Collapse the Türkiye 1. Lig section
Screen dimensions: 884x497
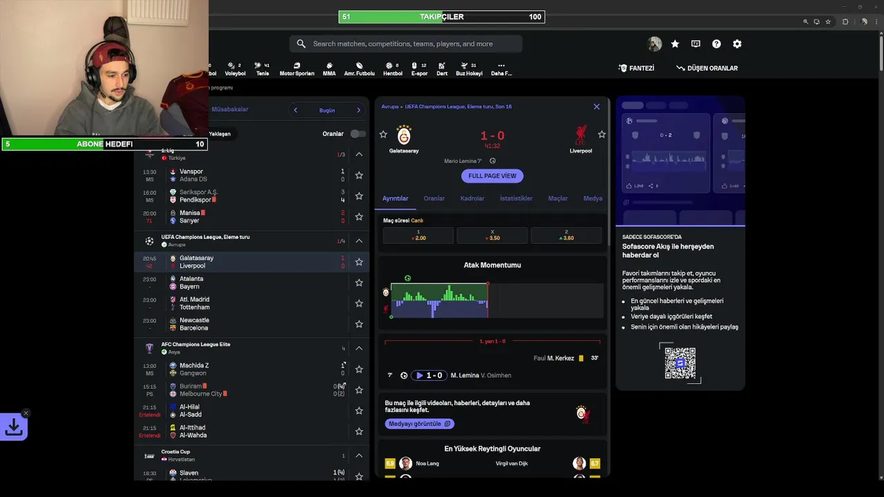click(359, 155)
